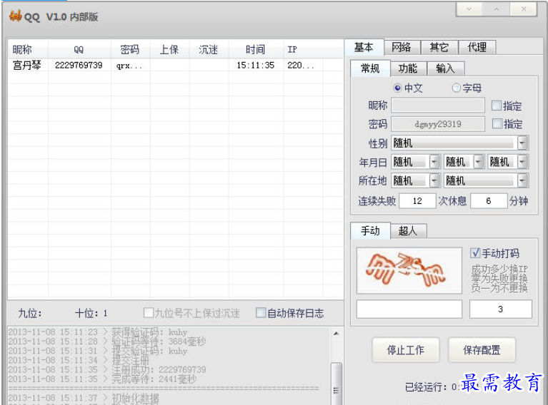The width and height of the screenshot is (548, 405).
Task: Sort by the 昵称 column header
Action: click(28, 49)
